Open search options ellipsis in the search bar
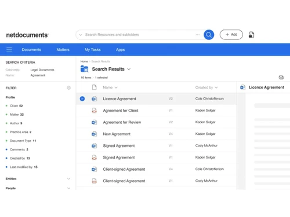This screenshot has width=290, height=217. coord(197,35)
